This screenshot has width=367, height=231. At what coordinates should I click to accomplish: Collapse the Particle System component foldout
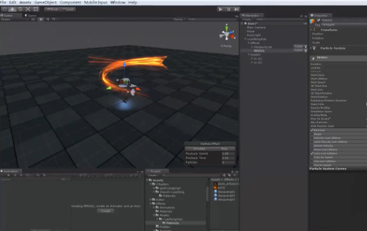[x=311, y=48]
